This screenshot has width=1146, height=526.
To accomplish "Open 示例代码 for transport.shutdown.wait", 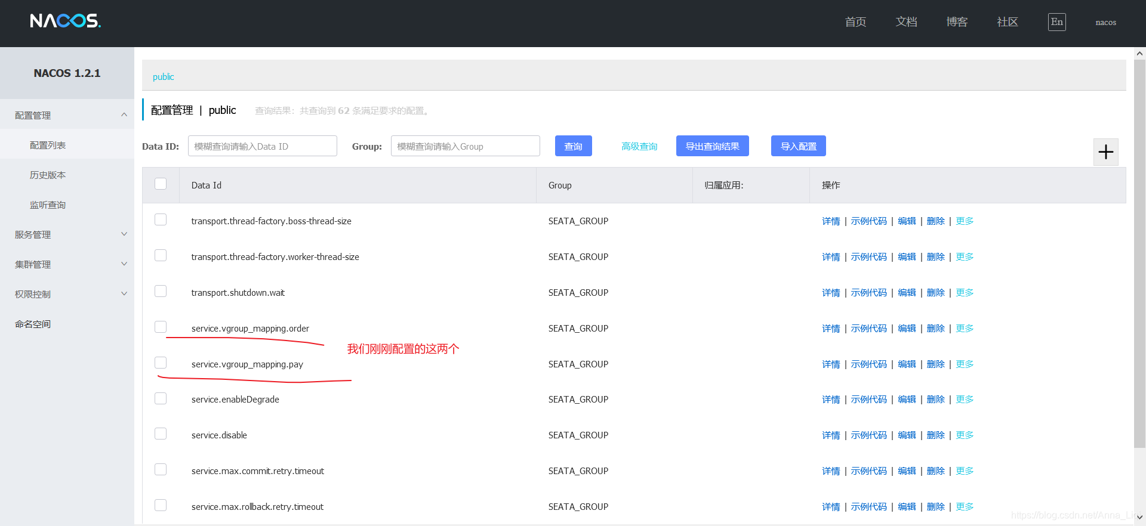I will [869, 293].
